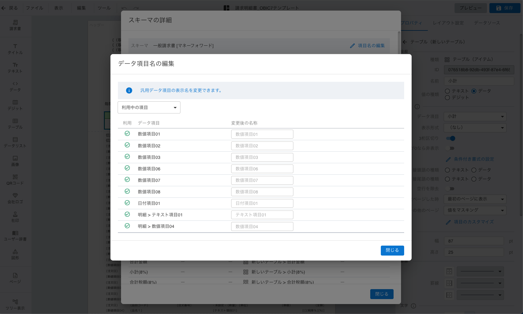The height and width of the screenshot is (314, 523).
Task: Open the ファイル menu
Action: [35, 8]
